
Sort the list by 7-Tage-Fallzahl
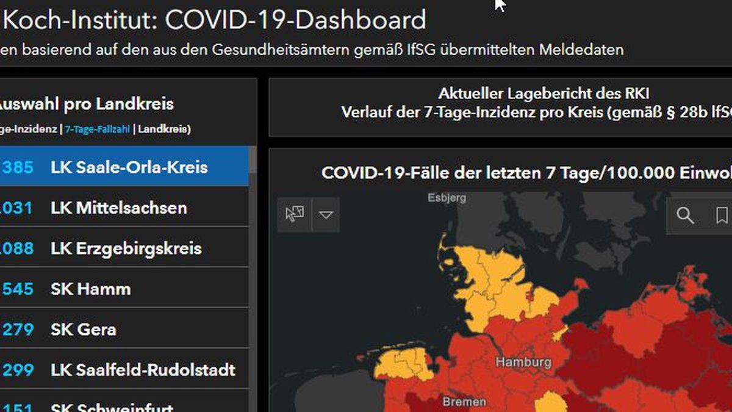click(x=97, y=129)
